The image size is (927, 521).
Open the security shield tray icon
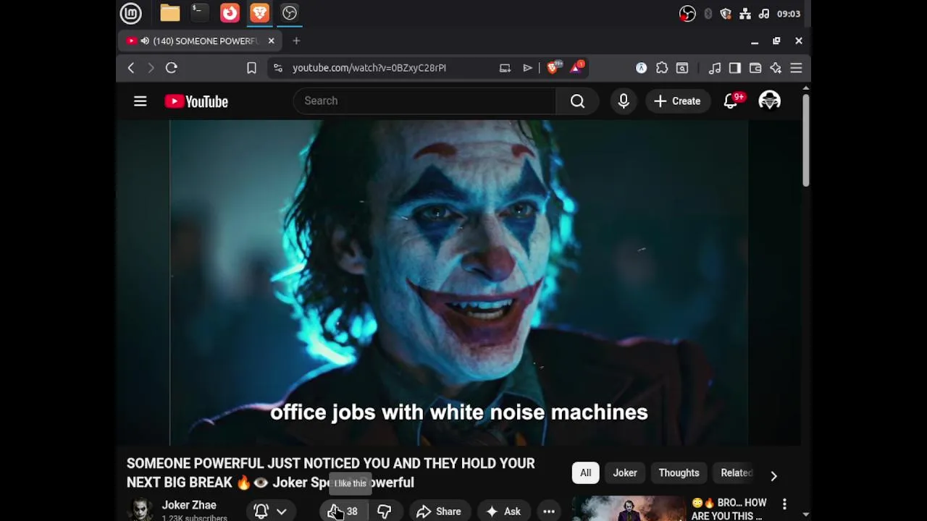(x=726, y=14)
